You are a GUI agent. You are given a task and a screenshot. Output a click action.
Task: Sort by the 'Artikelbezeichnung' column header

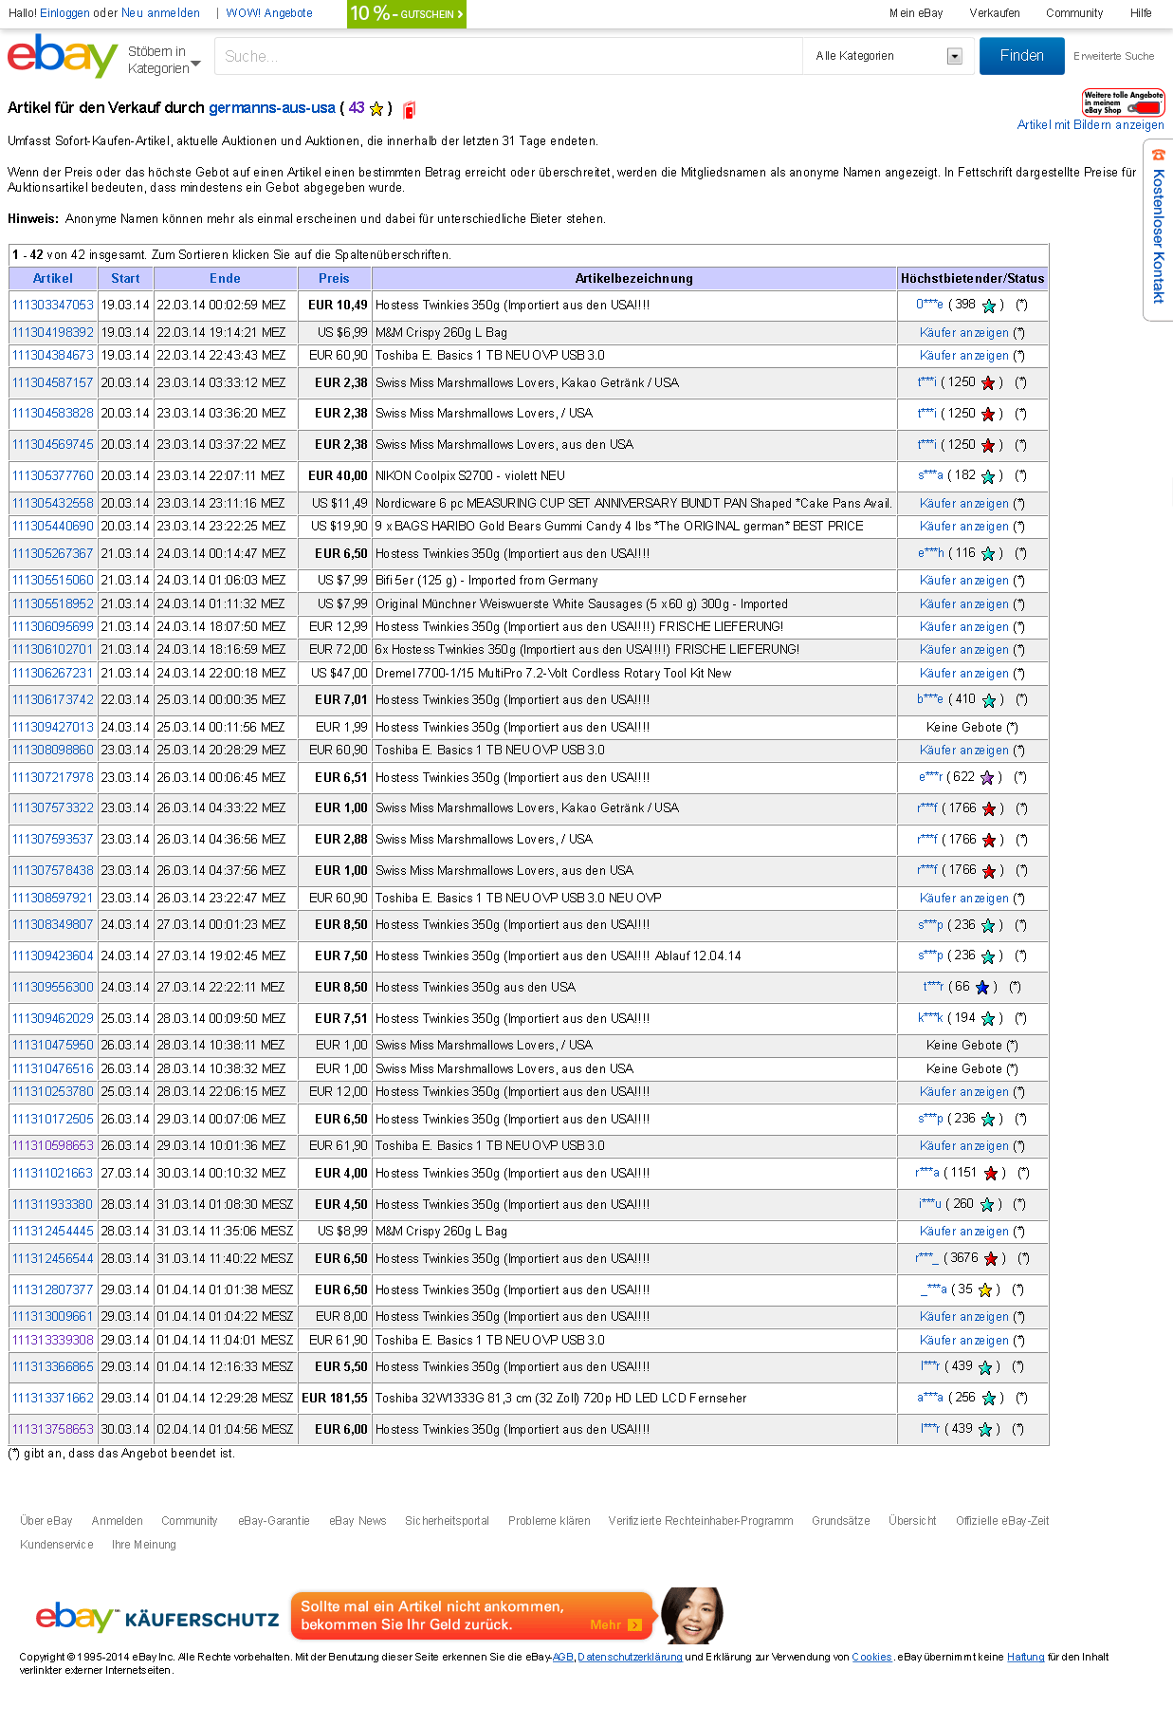click(634, 279)
